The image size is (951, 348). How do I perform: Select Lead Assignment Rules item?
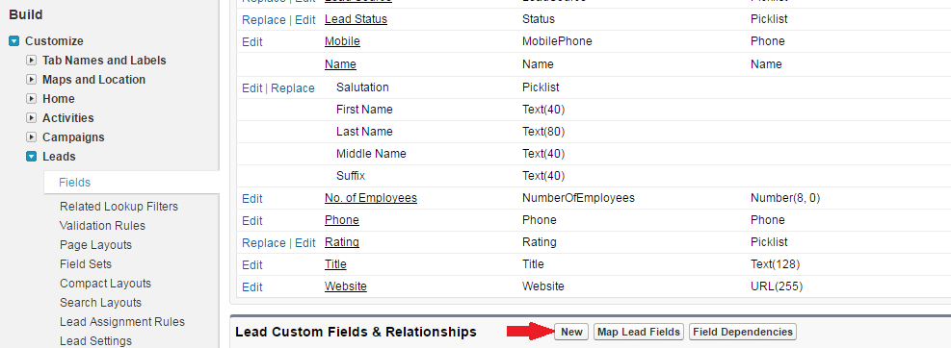click(122, 322)
